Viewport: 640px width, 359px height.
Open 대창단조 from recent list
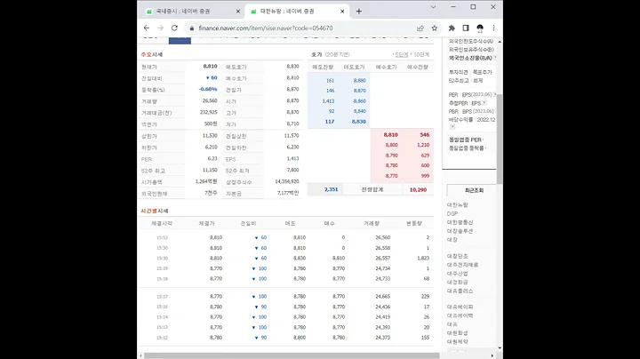click(458, 256)
